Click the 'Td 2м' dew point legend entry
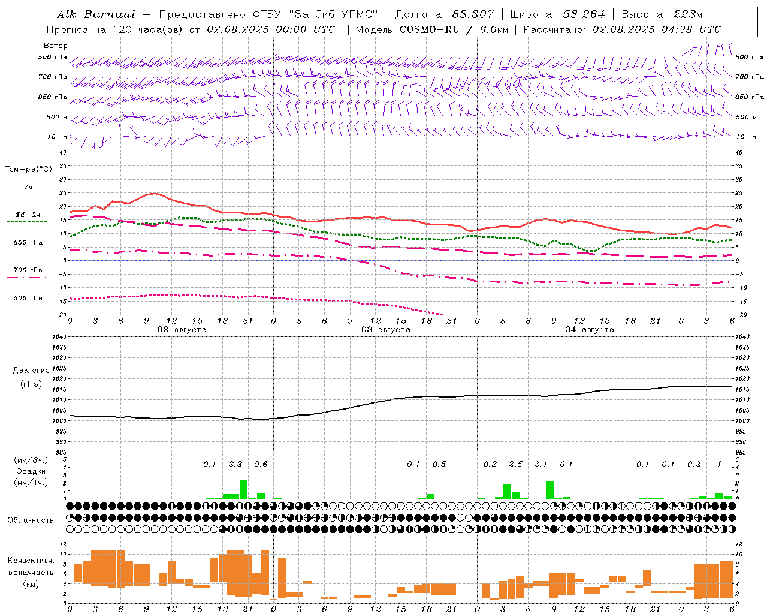 tap(28, 215)
